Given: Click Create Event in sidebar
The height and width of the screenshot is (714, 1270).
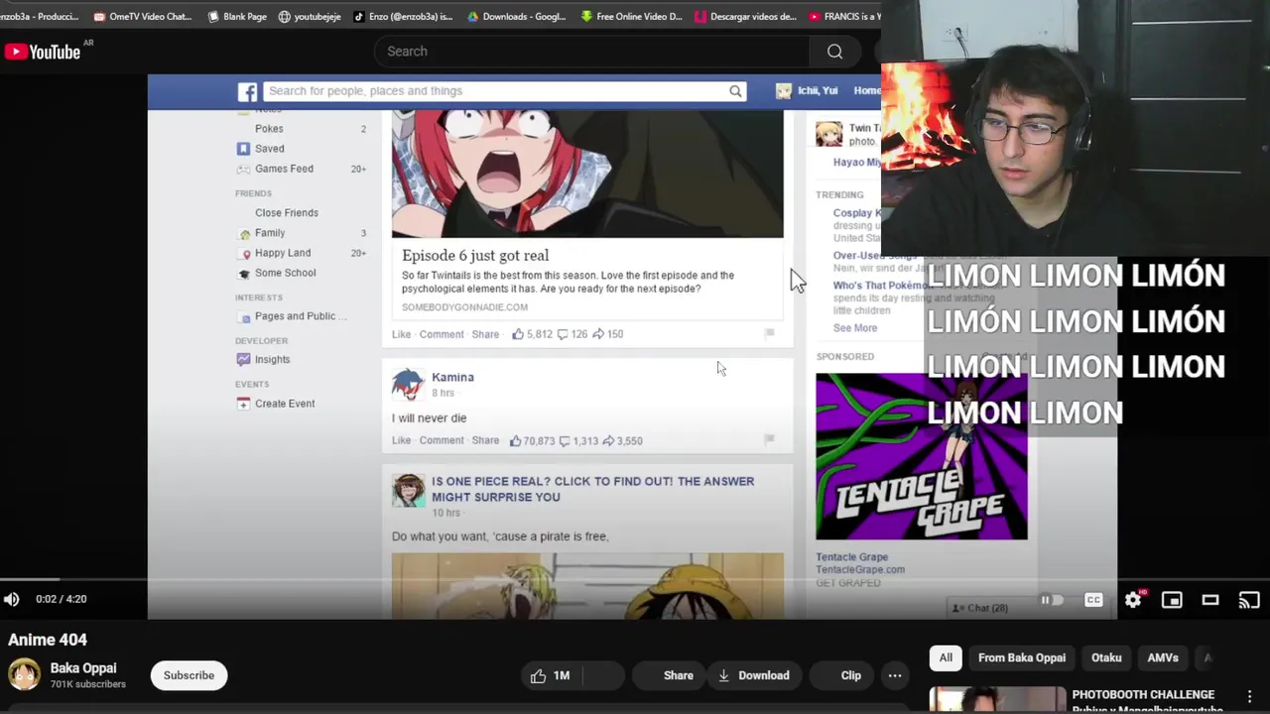Looking at the screenshot, I should 285,404.
